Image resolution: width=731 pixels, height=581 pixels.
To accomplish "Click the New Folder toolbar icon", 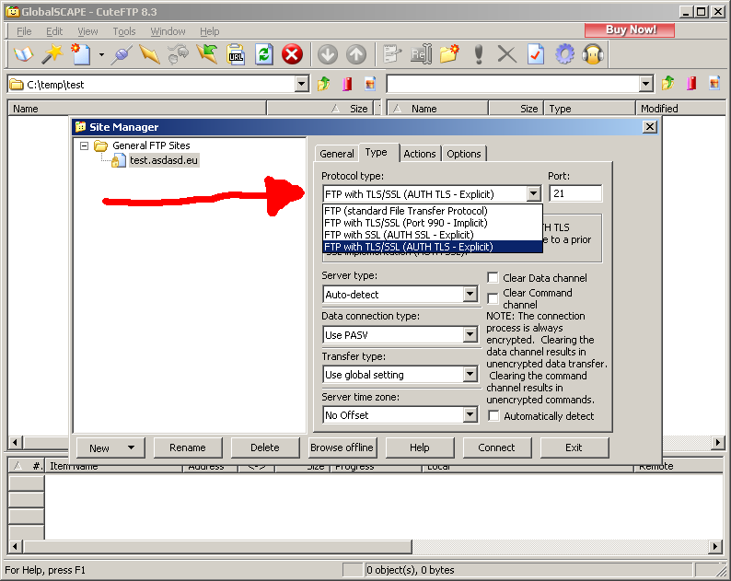I will coord(449,54).
